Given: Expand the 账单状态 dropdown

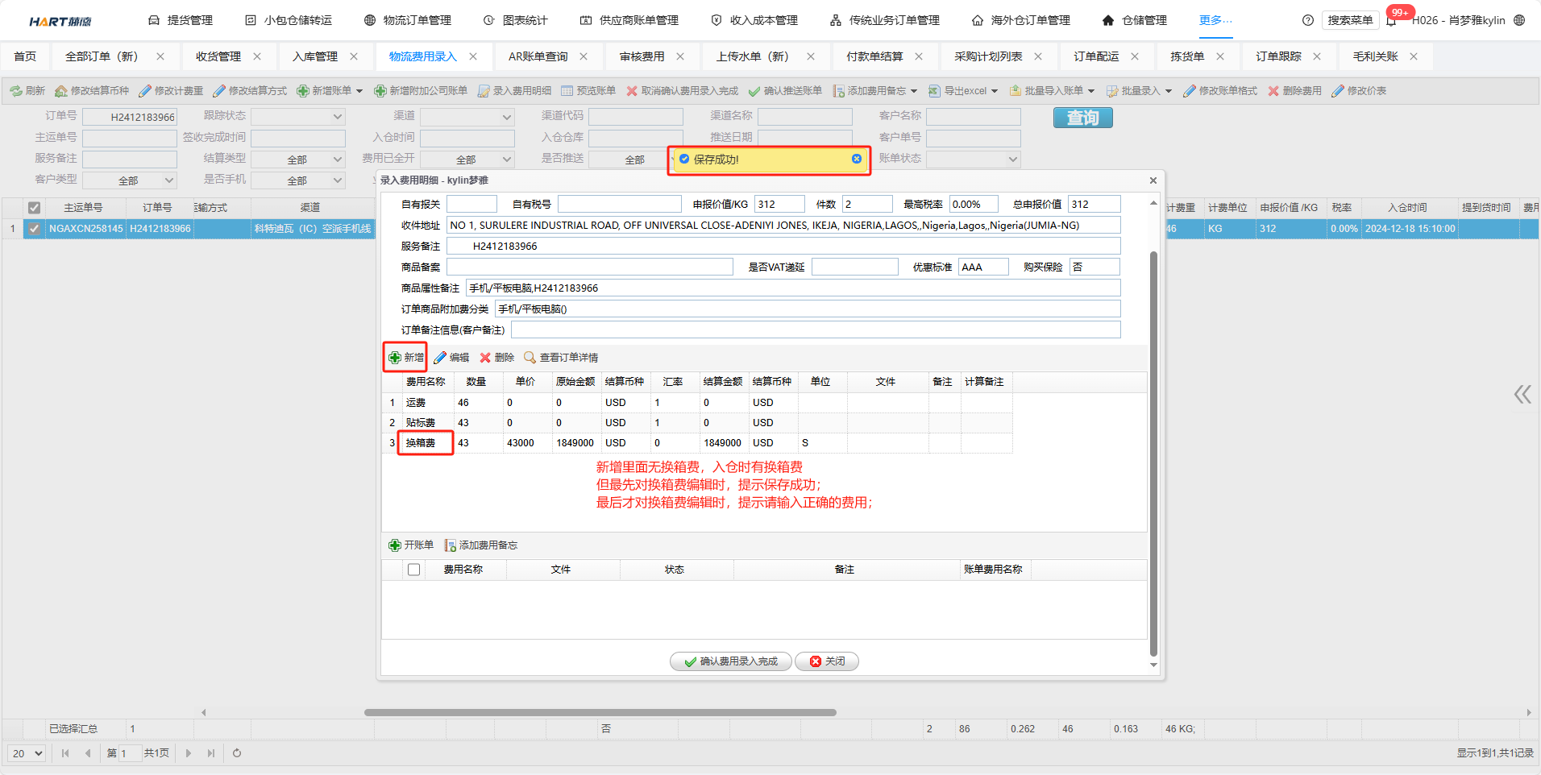Looking at the screenshot, I should click(x=1012, y=160).
